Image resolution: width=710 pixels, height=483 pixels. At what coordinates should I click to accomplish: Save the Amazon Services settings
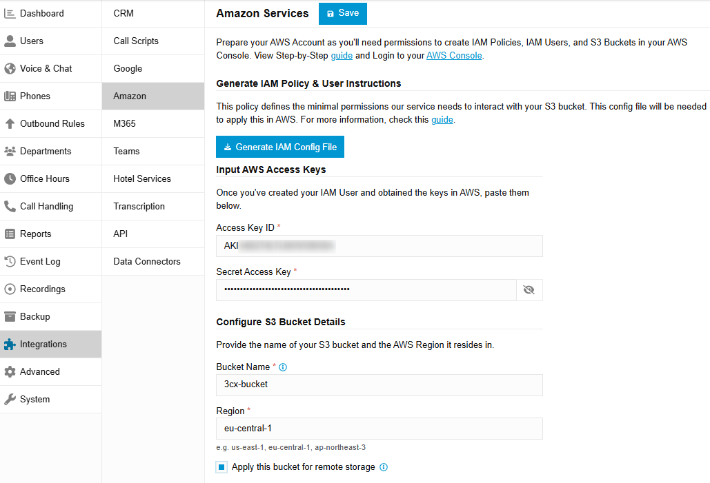point(343,14)
